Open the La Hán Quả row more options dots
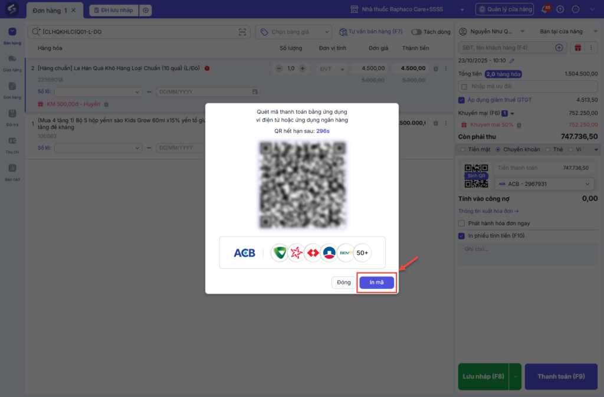604x397 pixels. [x=446, y=68]
